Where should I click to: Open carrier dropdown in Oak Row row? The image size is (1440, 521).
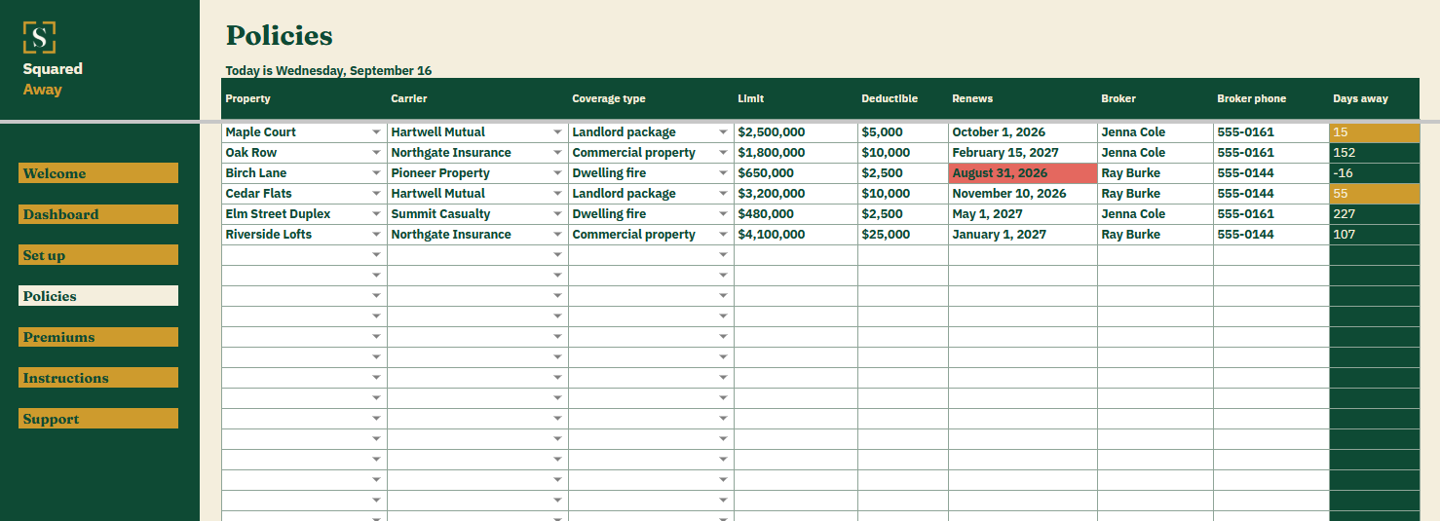tap(557, 153)
